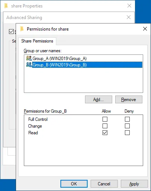Remove the selected group
151x191 pixels.
[x=129, y=100]
